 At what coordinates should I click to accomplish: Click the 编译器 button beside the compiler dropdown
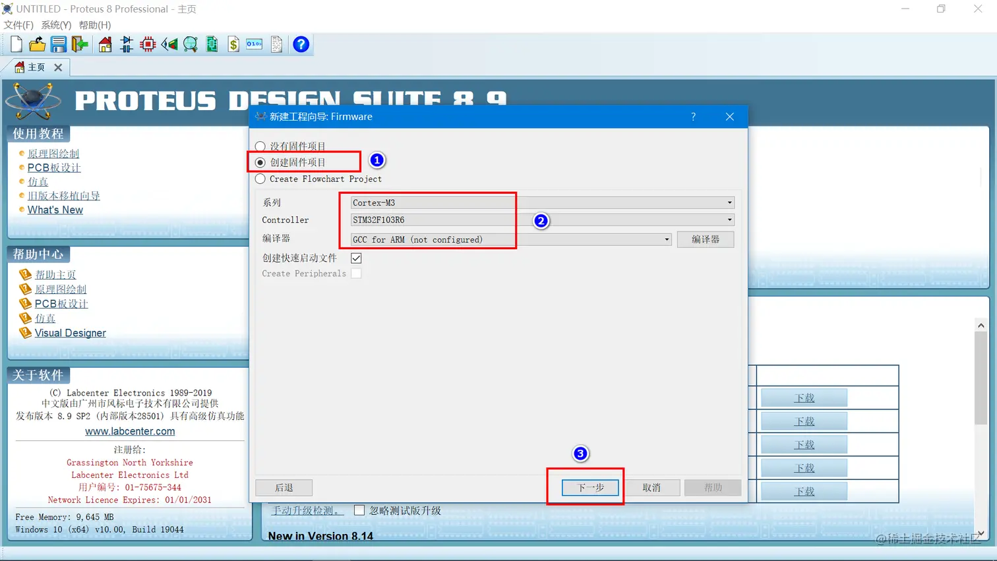pos(706,239)
